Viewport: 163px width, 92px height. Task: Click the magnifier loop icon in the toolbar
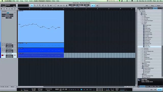pos(64,6)
